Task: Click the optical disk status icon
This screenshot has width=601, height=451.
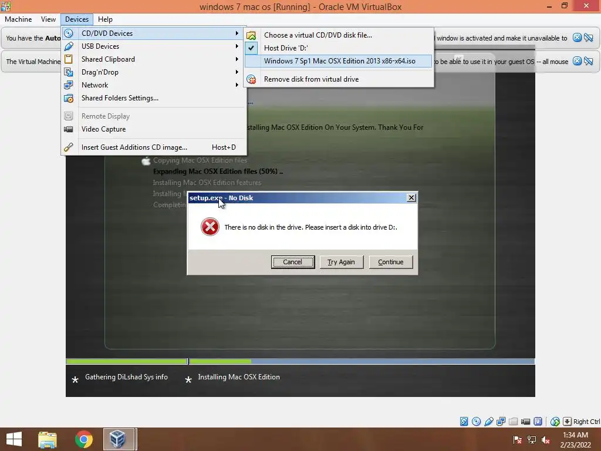Action: click(x=476, y=422)
